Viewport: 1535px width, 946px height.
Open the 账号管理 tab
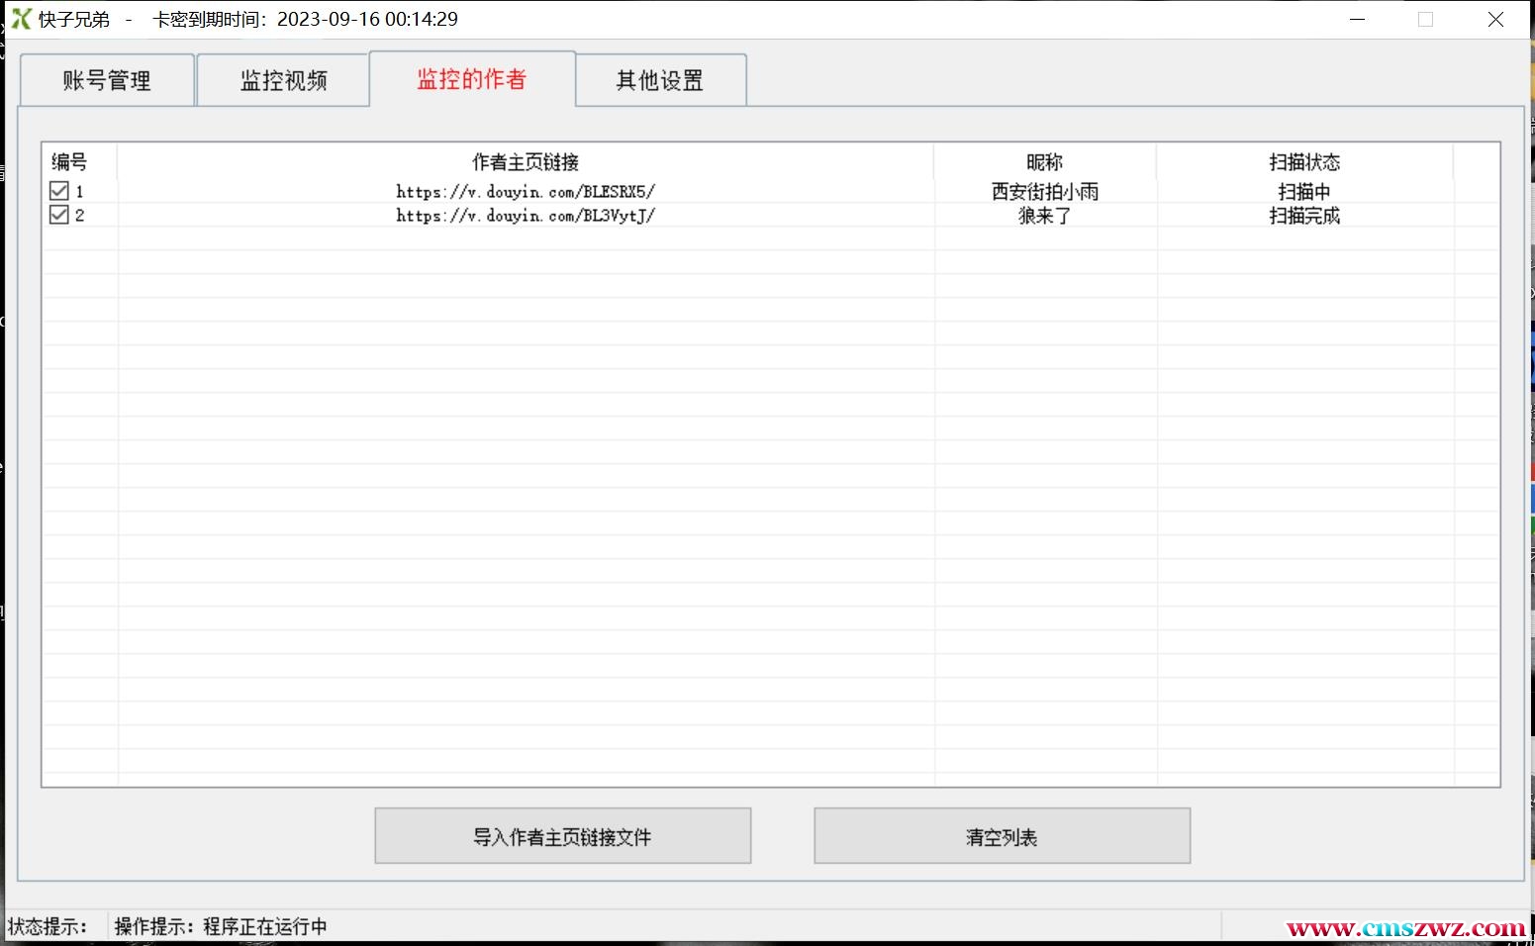click(107, 80)
